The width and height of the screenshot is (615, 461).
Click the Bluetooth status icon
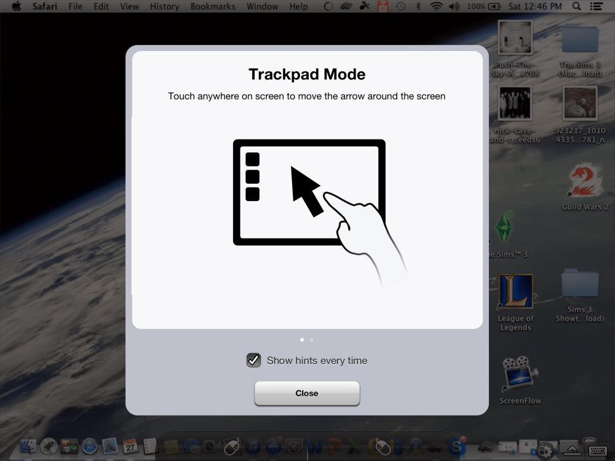coord(419,7)
